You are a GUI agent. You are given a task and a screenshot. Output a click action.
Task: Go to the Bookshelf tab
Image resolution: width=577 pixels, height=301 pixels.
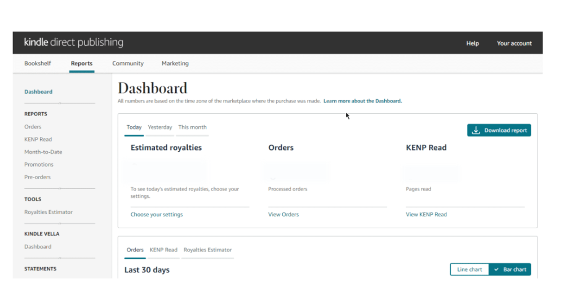tap(38, 63)
